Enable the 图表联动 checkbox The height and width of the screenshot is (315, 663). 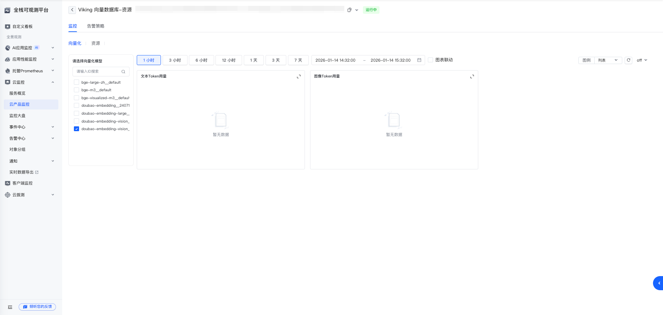431,60
